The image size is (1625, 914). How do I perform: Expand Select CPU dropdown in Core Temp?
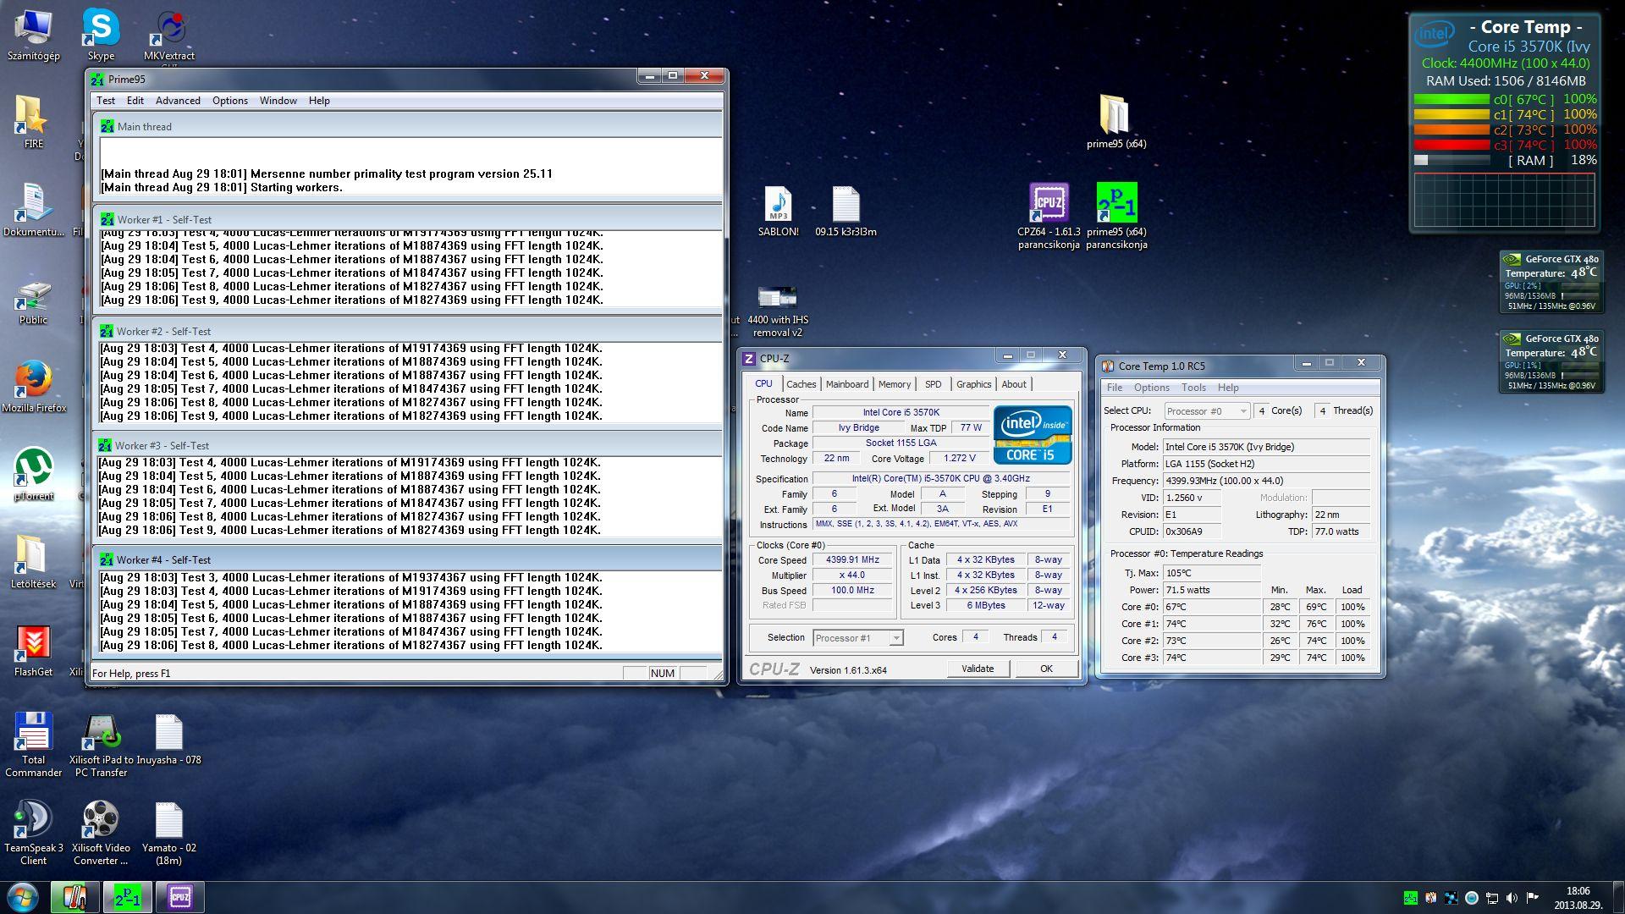click(1207, 411)
